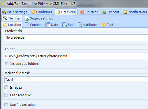This screenshot has width=148, height=109.
Task: Click the Folder path input field
Action: [76, 56]
